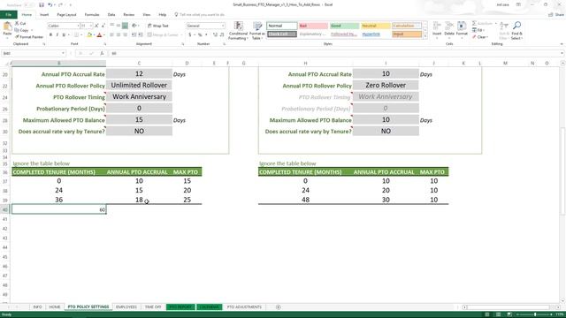Screen dimensions: 566x318
Task: Click the Insert Function fx icon
Action: pyautogui.click(x=103, y=53)
